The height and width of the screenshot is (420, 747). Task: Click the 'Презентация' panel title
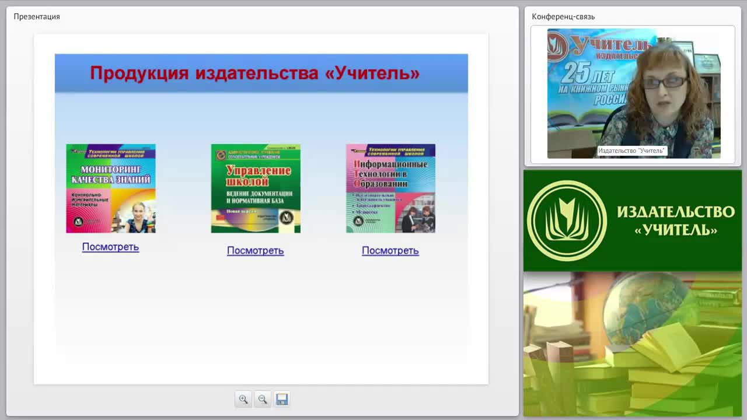click(37, 16)
